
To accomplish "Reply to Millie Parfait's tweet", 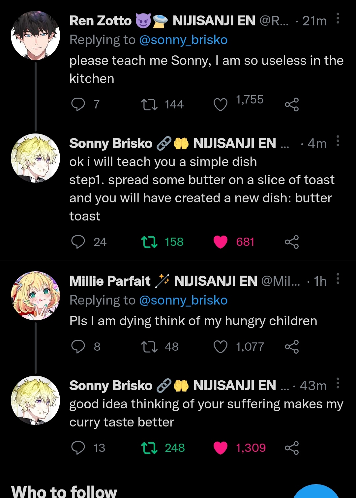I will tap(78, 347).
